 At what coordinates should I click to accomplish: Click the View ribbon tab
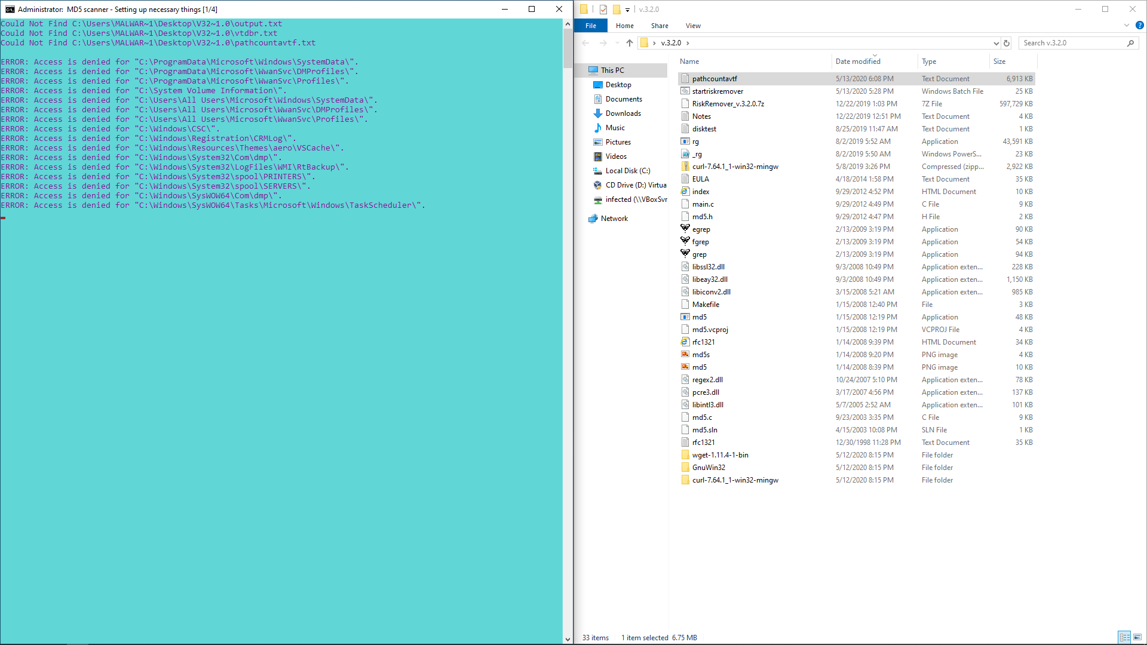click(693, 26)
